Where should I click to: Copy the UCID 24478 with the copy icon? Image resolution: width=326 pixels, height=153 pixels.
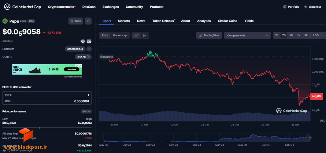coord(88,57)
